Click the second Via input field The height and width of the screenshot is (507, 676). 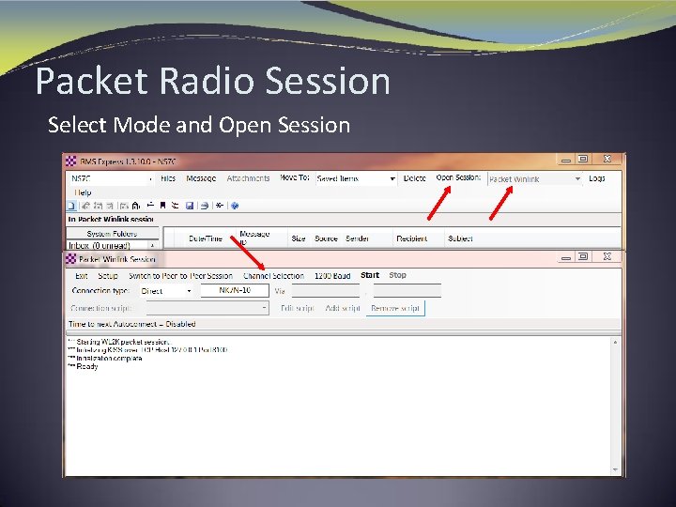point(407,290)
